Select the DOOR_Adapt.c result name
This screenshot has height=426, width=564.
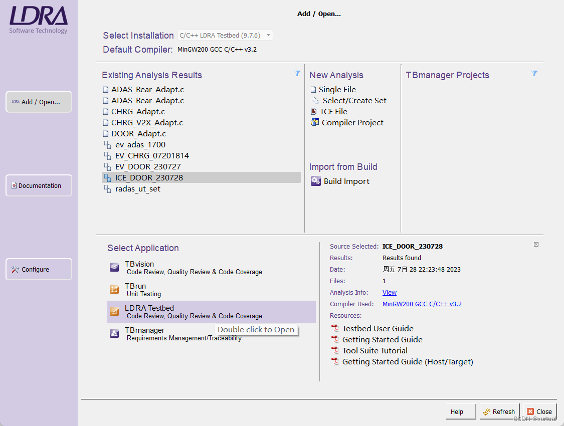pyautogui.click(x=138, y=133)
